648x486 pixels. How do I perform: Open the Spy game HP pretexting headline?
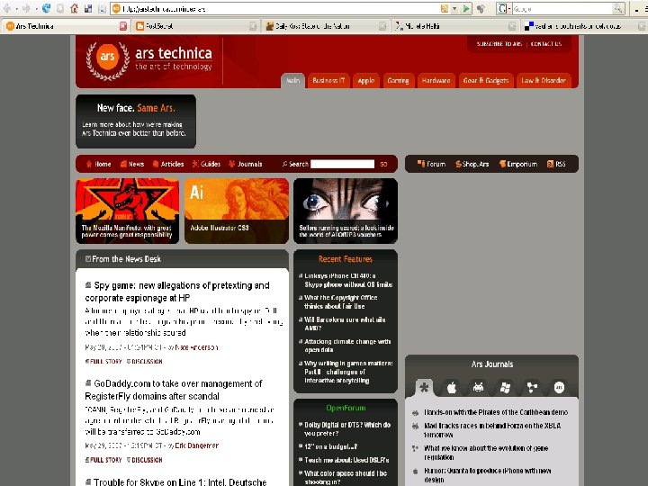point(177,292)
